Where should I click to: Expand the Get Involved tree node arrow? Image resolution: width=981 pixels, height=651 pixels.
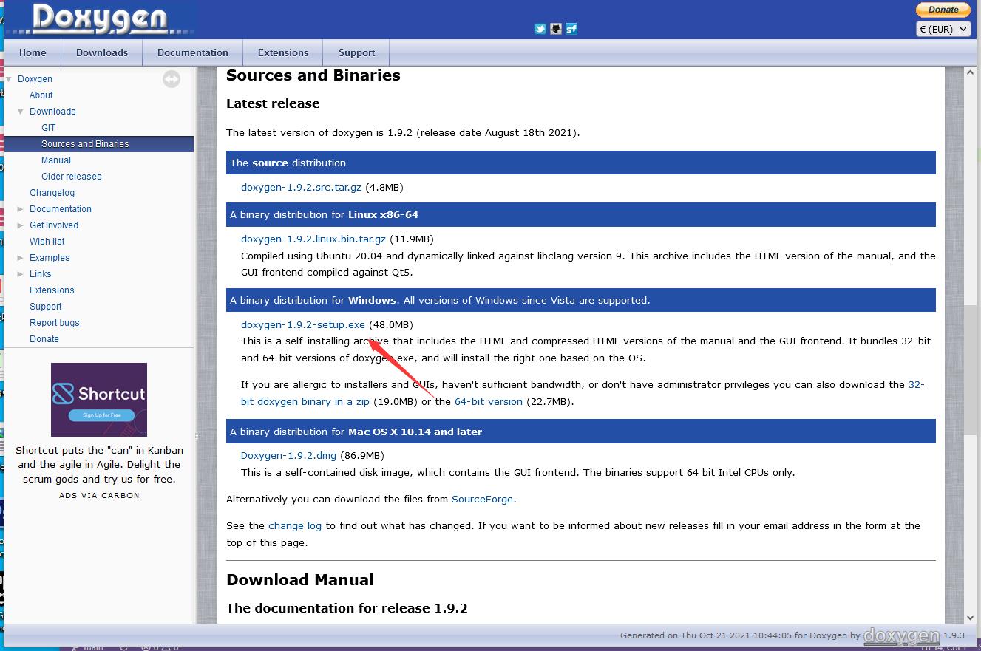(x=21, y=225)
